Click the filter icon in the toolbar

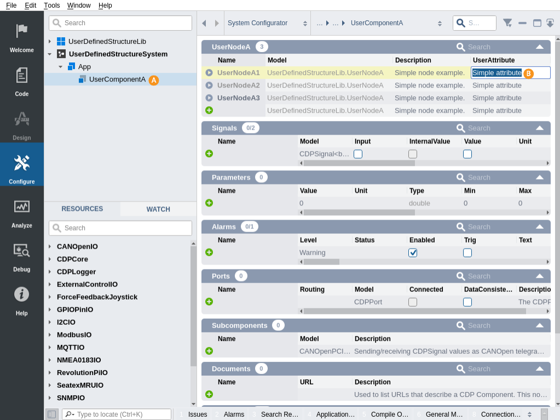[507, 23]
